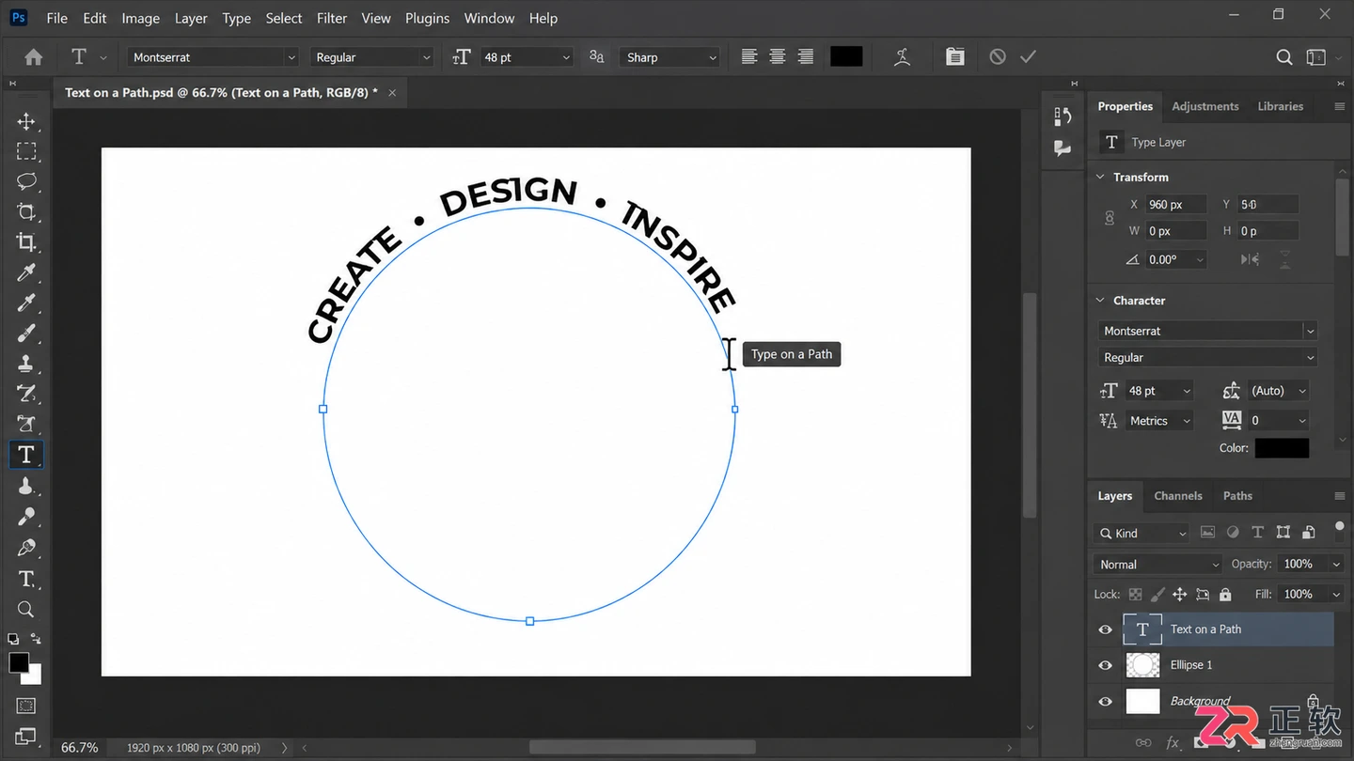Select the Crop tool
1354x761 pixels.
click(26, 242)
